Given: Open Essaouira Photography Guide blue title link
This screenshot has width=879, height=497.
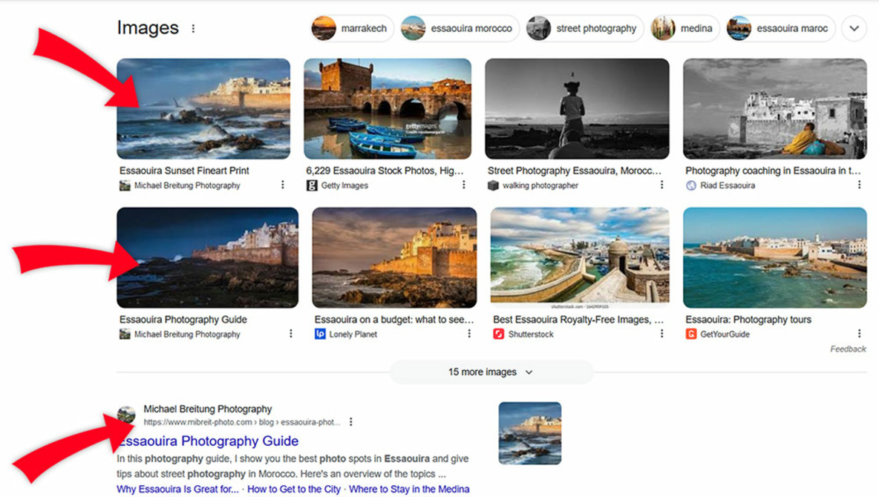Looking at the screenshot, I should point(209,441).
